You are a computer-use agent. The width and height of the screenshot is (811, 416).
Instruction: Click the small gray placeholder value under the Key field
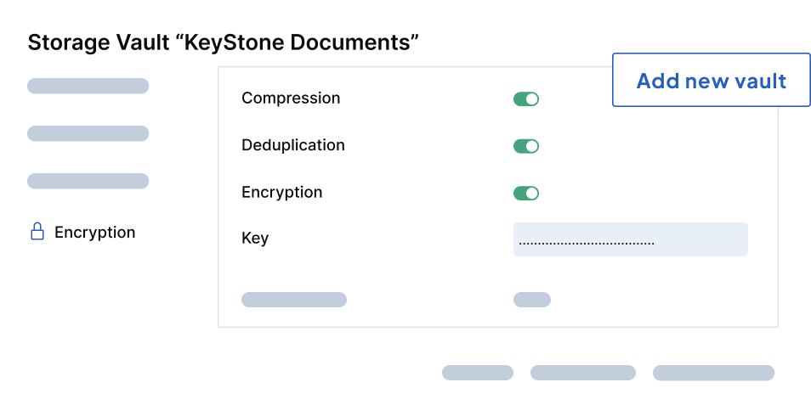coord(531,300)
